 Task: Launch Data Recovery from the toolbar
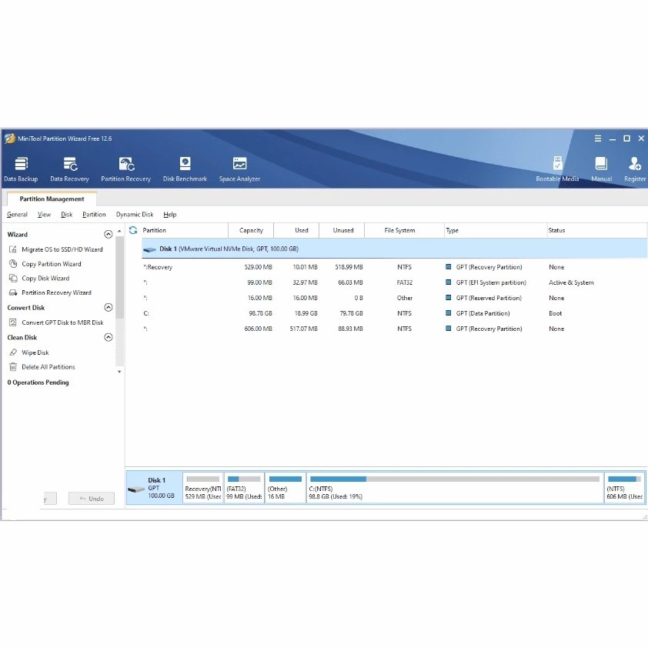(69, 169)
